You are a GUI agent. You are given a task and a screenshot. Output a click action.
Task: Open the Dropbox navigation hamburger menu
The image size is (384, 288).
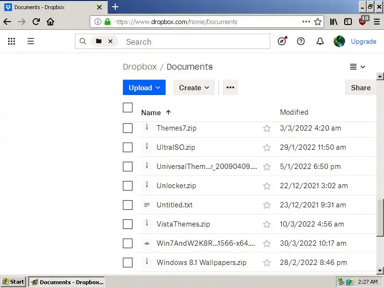31,41
